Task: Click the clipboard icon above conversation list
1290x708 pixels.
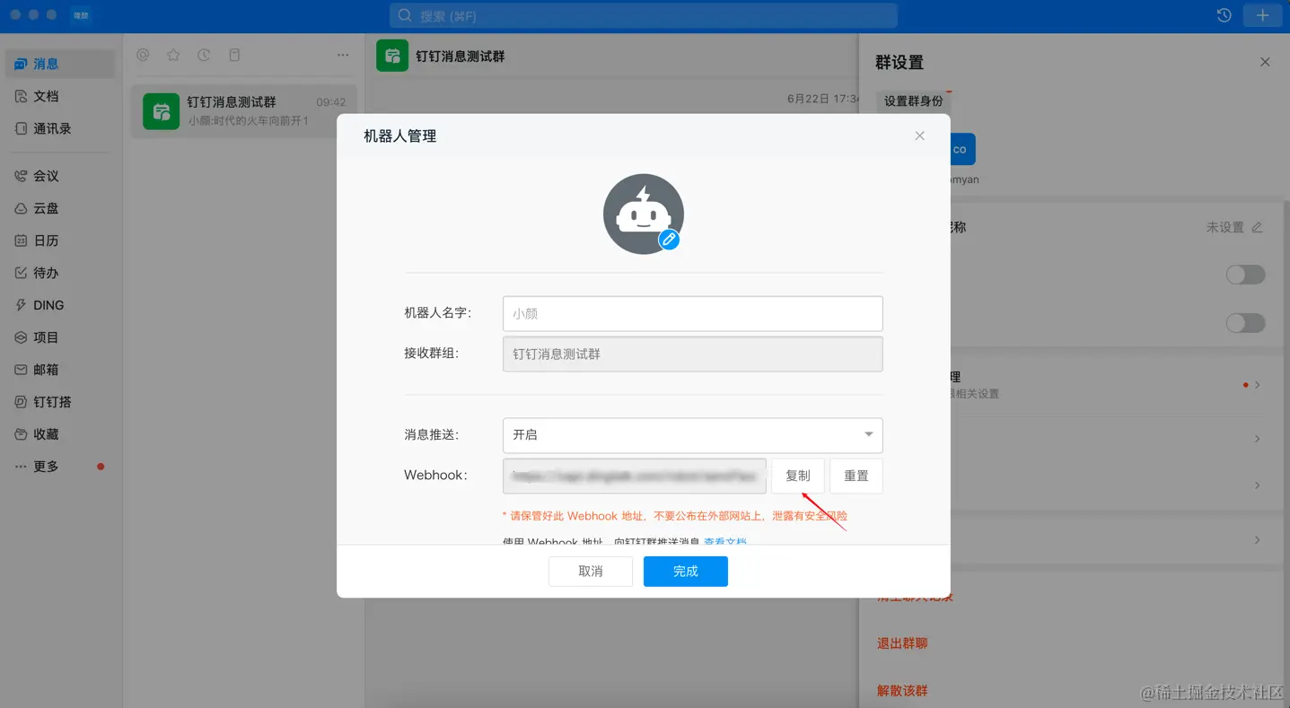Action: [234, 55]
